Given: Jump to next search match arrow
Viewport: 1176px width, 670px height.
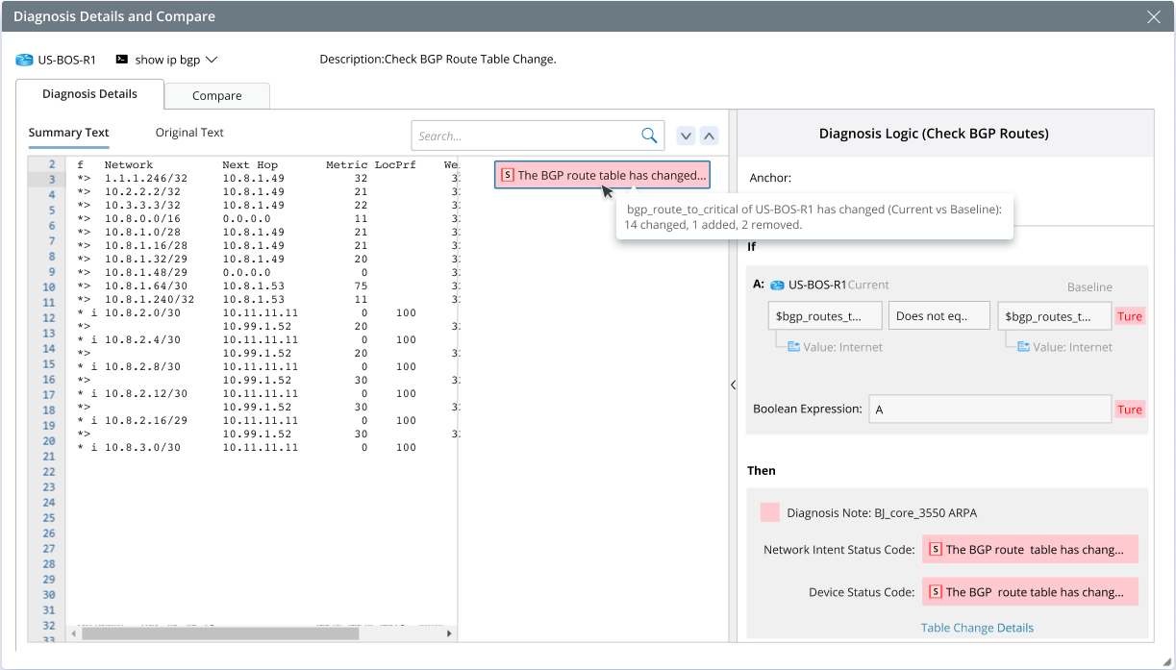Looking at the screenshot, I should click(x=686, y=136).
